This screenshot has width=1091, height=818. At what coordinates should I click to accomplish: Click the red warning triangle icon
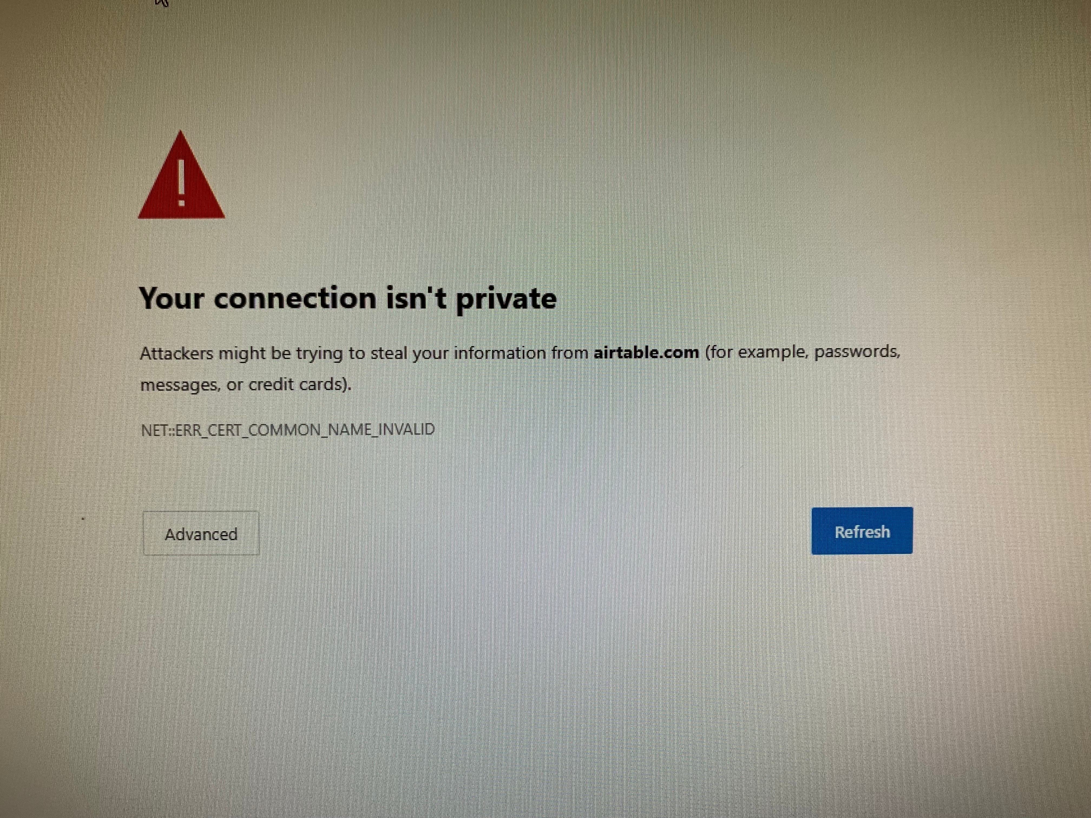[182, 174]
